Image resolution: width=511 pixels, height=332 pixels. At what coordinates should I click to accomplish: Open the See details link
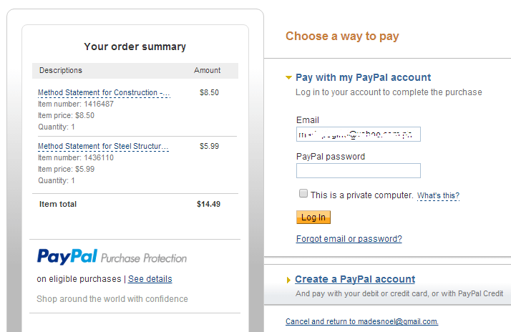pos(150,278)
